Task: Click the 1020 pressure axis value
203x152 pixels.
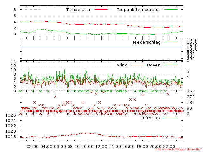Action: (10, 131)
